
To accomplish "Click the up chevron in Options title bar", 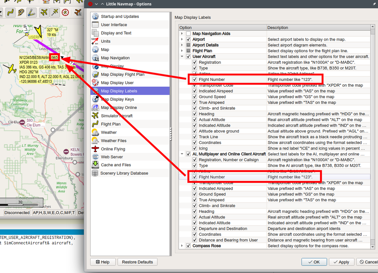I will pyautogui.click(x=102, y=4).
